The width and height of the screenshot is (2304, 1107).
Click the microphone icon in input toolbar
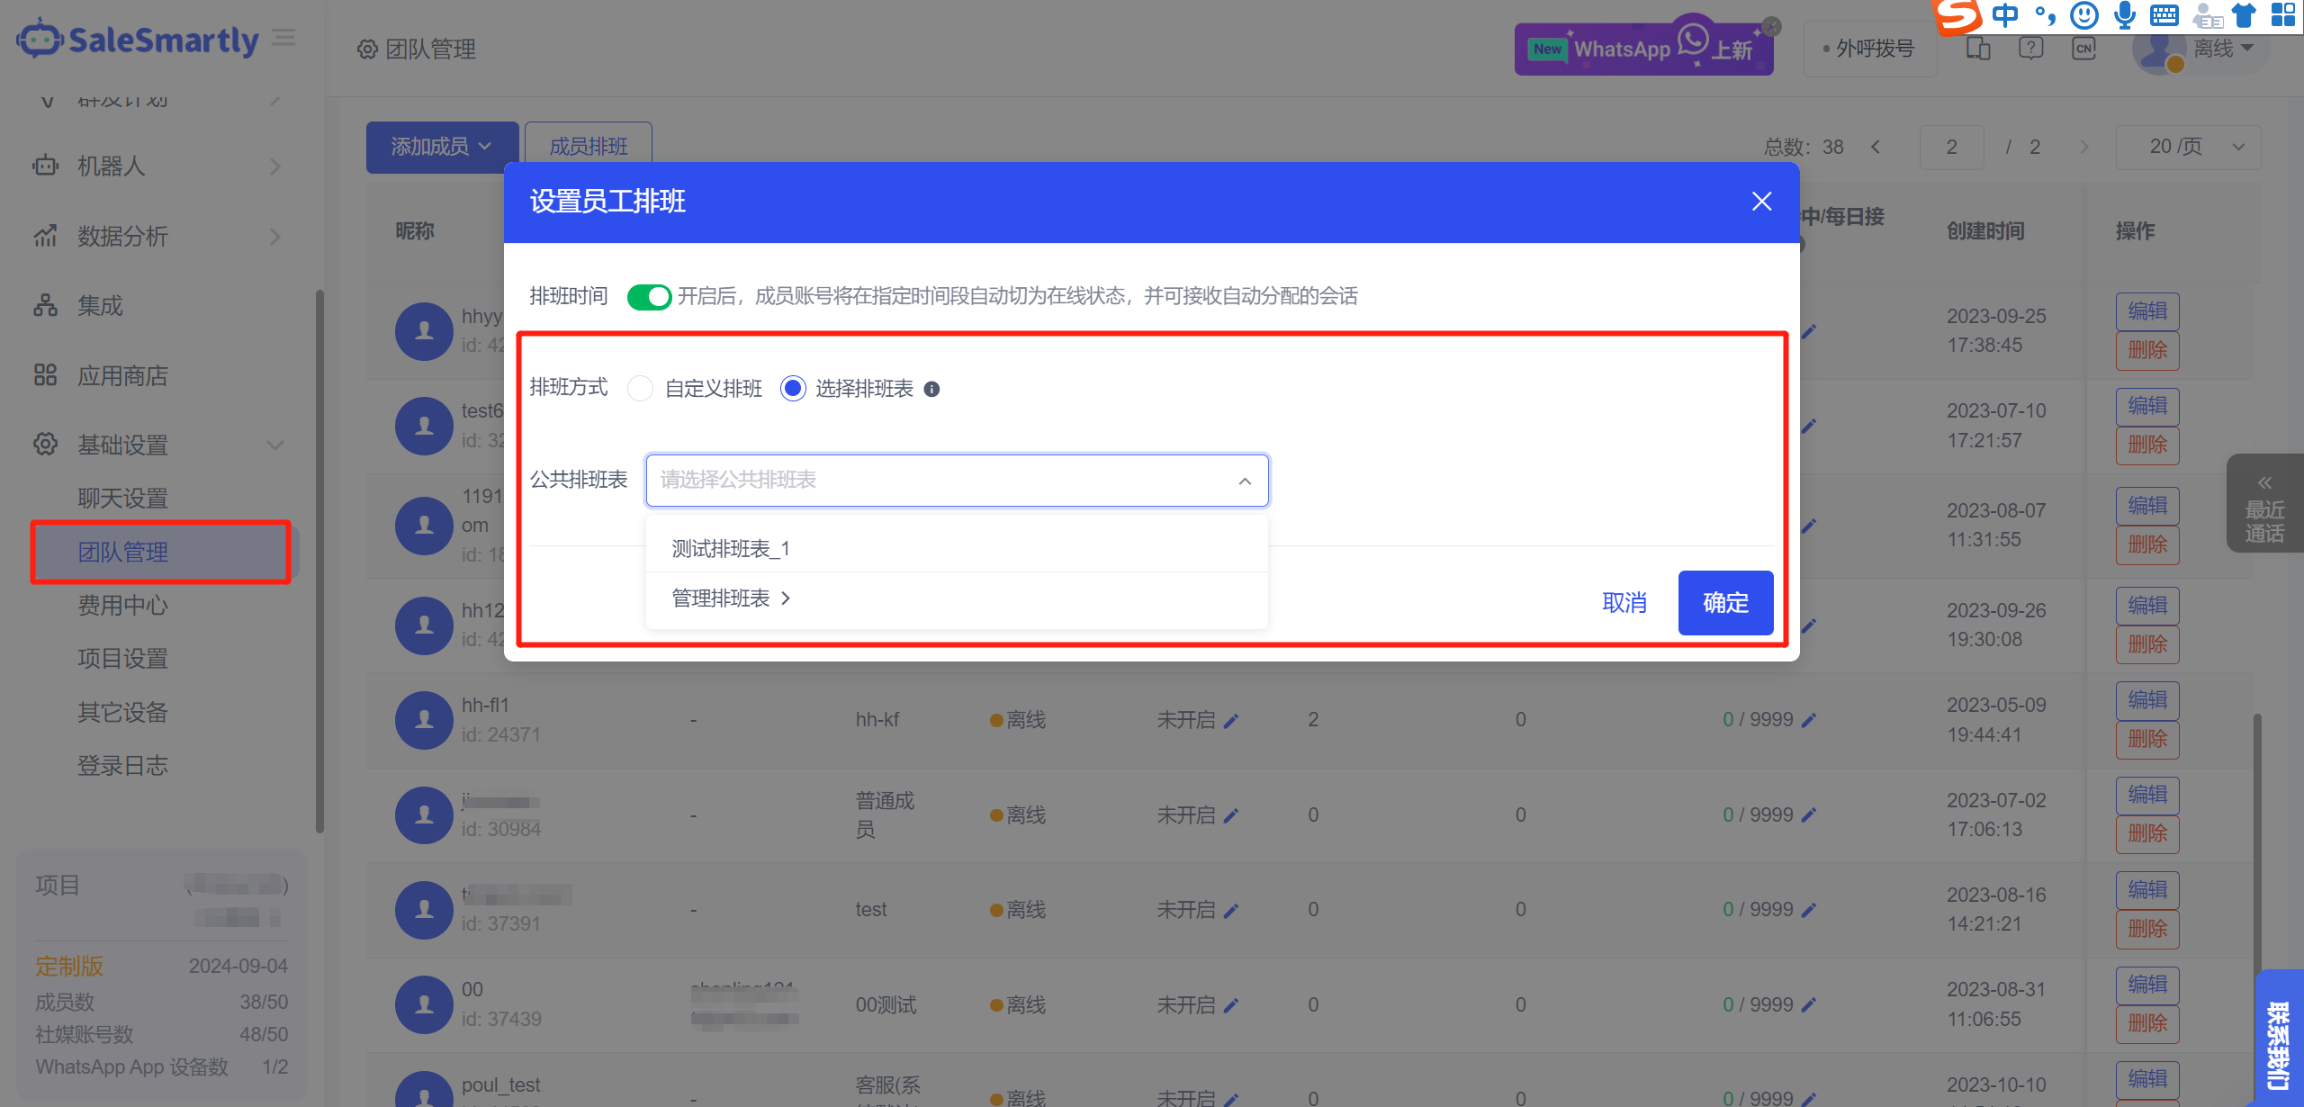pos(2125,15)
